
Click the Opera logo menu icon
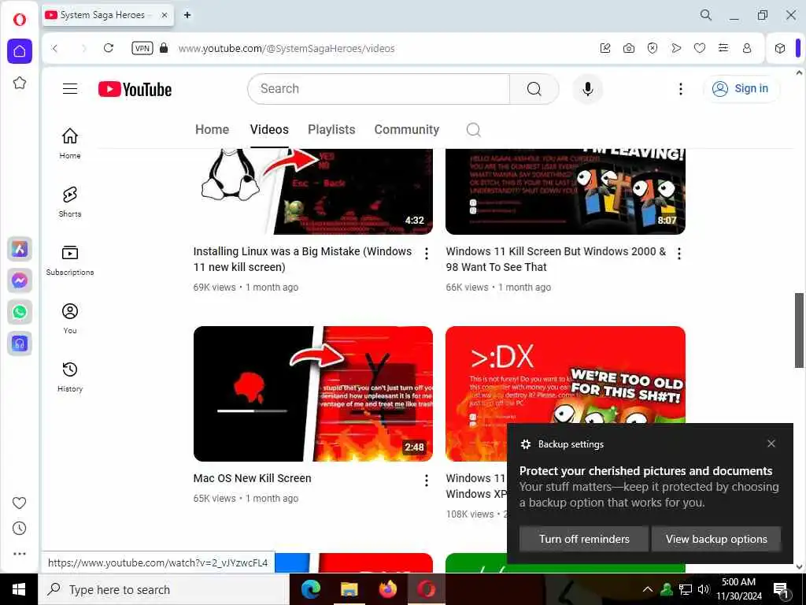pyautogui.click(x=20, y=20)
